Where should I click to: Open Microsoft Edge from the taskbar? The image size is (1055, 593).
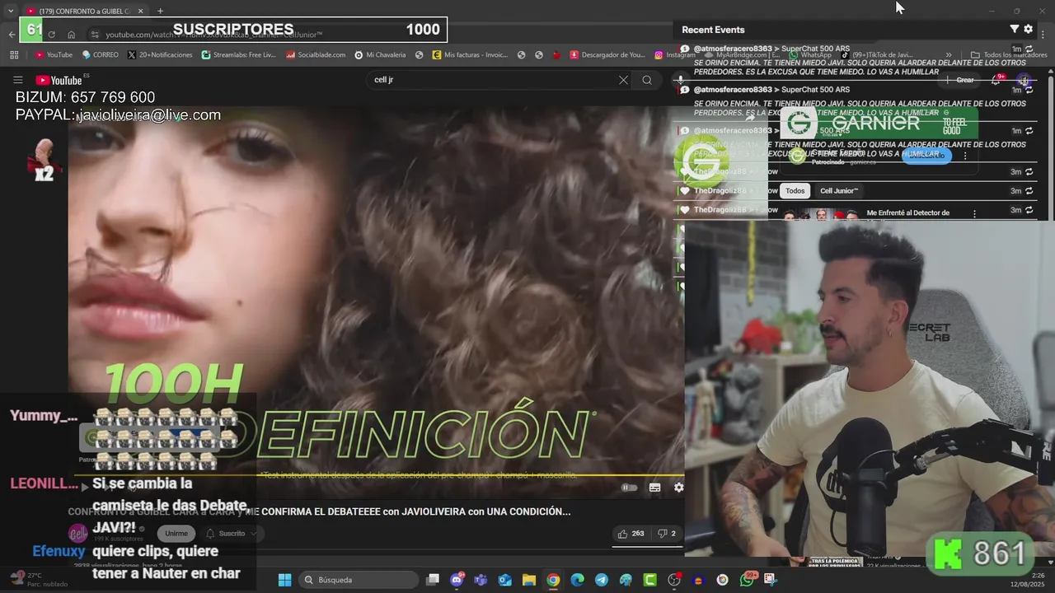click(x=577, y=580)
